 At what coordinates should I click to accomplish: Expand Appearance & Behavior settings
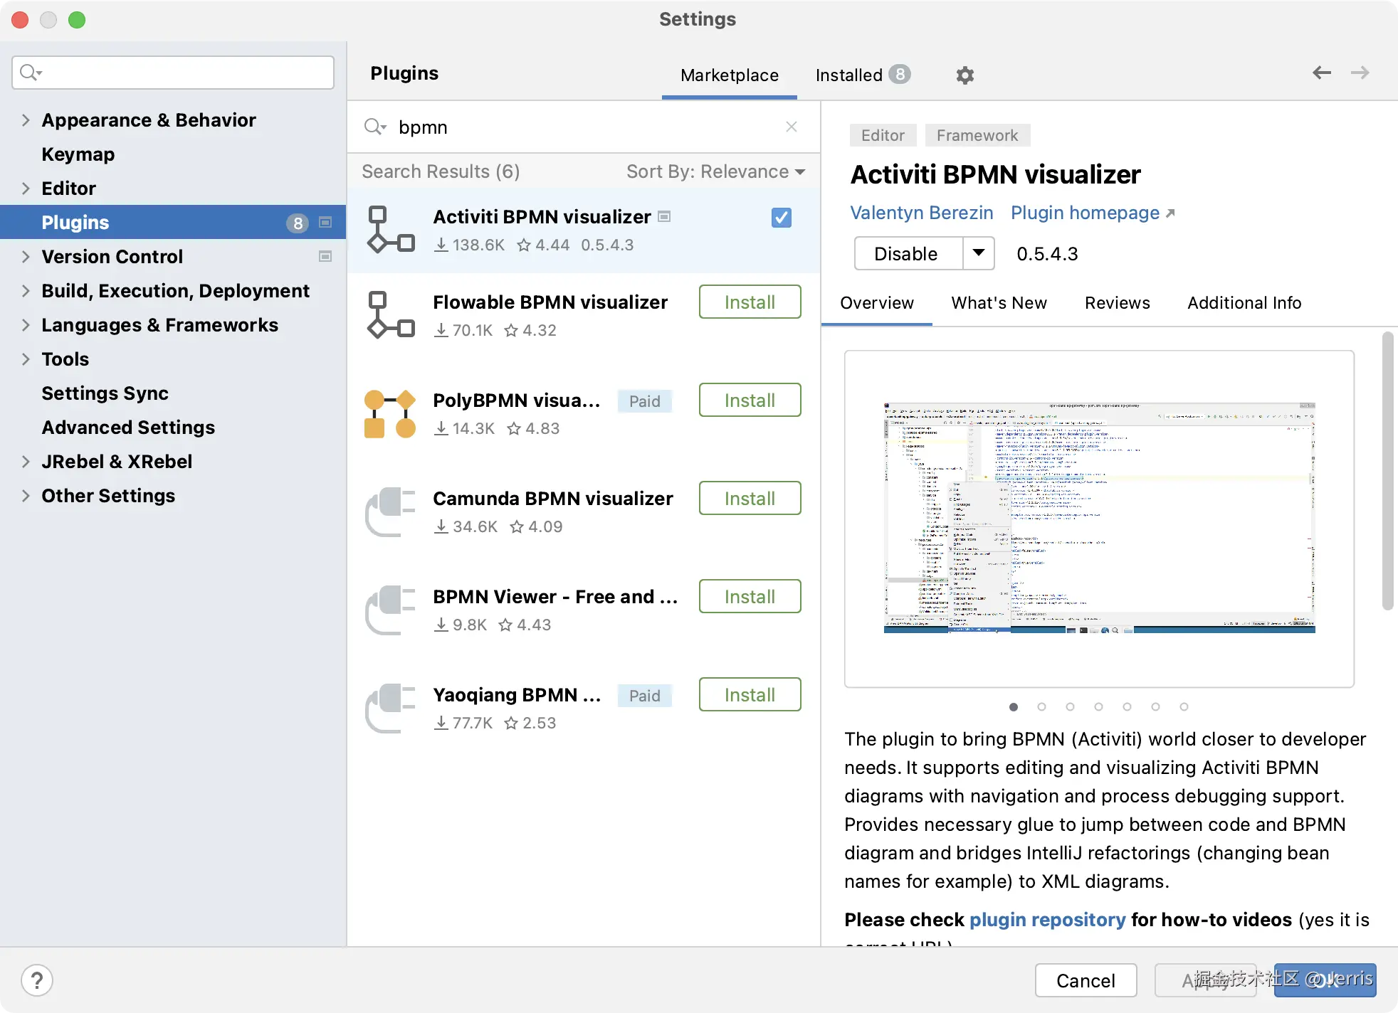(26, 120)
